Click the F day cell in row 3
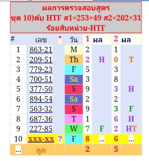 [74, 69]
